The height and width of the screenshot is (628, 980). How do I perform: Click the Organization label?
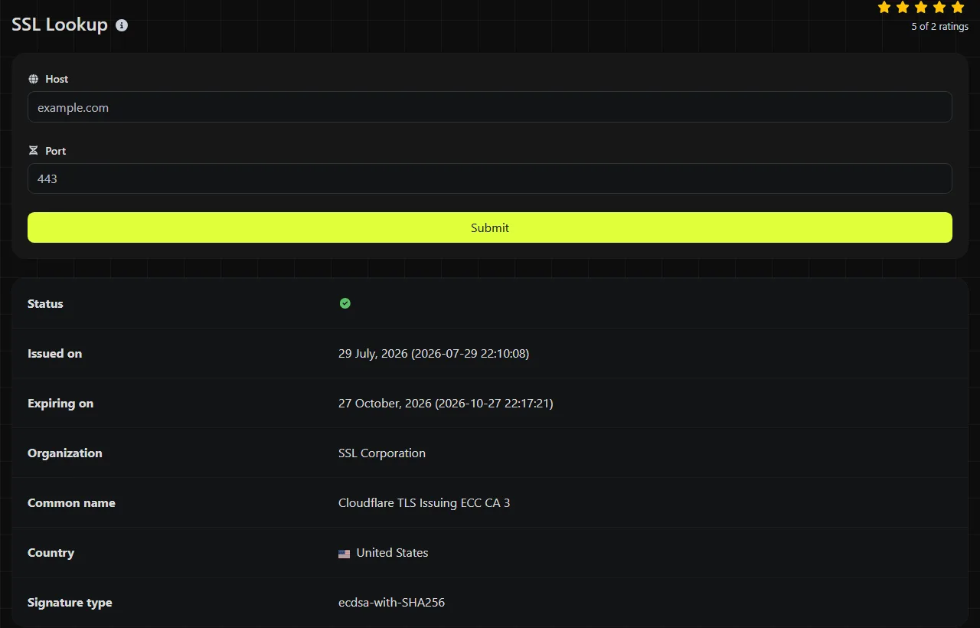pyautogui.click(x=64, y=453)
